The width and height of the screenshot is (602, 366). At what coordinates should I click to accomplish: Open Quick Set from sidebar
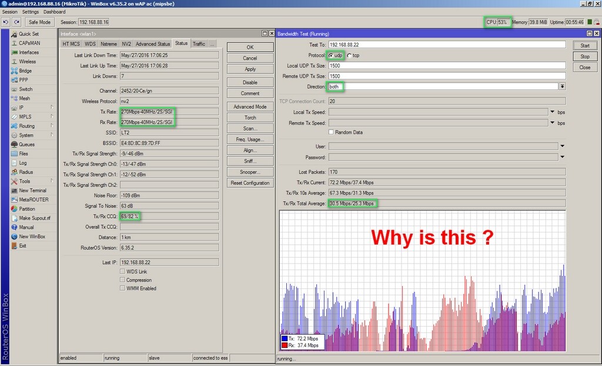(28, 34)
